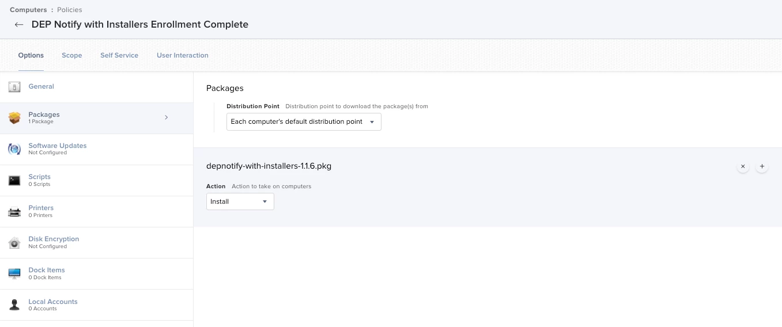
Task: Select the General sidebar label
Action: (41, 86)
